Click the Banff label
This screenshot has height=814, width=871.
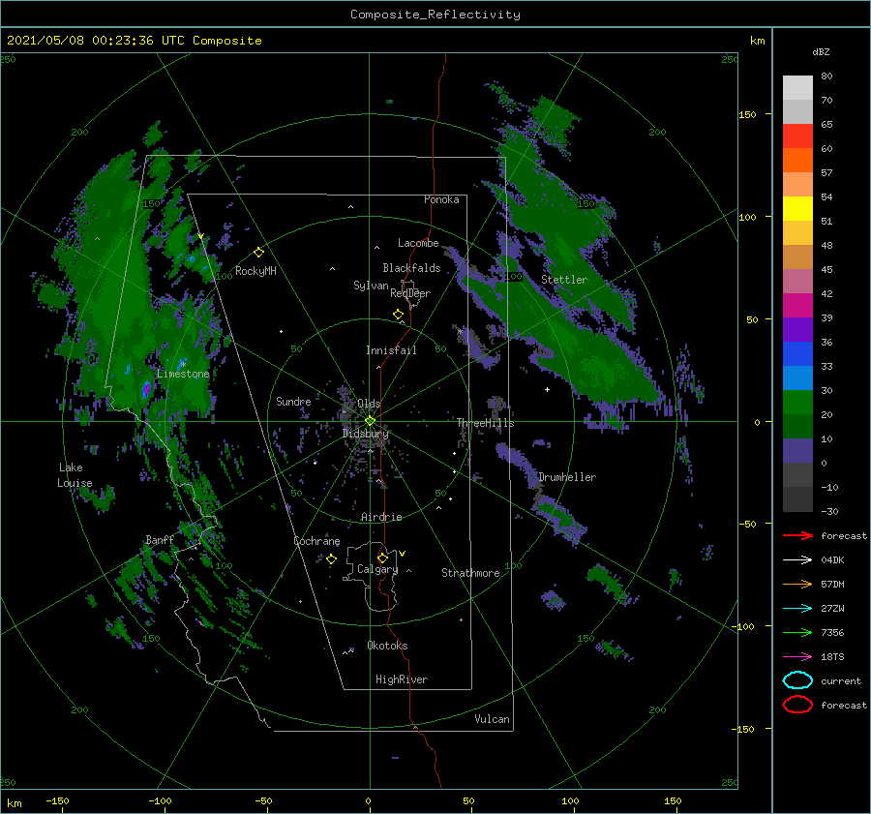[160, 539]
